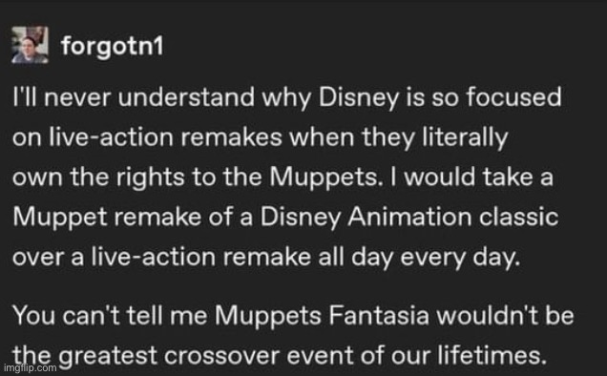Click "every day." ending the first paragraph

(460, 258)
